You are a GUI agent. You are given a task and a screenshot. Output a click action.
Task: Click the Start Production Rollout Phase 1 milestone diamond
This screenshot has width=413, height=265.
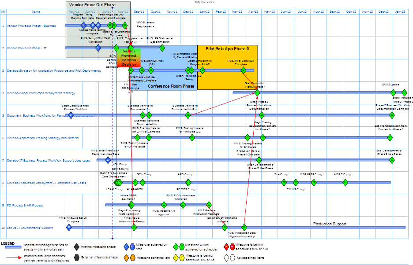point(257,93)
